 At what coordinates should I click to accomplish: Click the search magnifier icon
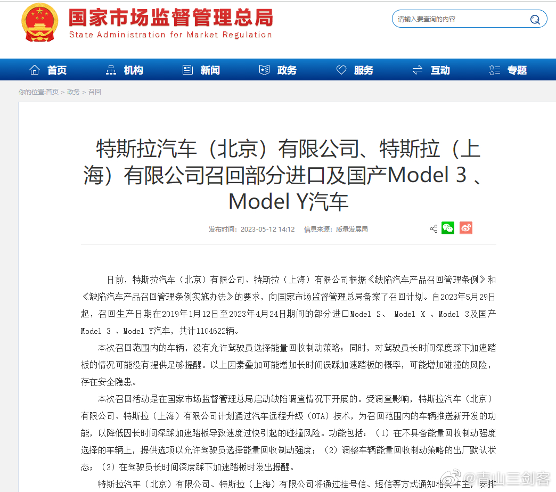tap(535, 19)
